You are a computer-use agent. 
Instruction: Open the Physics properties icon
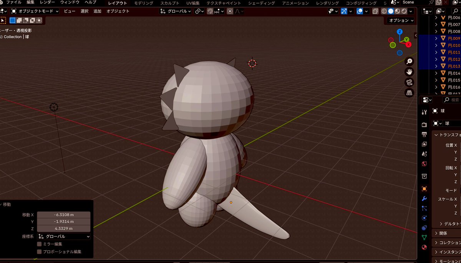424,218
